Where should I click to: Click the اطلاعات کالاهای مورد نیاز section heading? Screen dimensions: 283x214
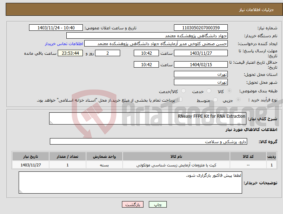[x=251, y=130]
